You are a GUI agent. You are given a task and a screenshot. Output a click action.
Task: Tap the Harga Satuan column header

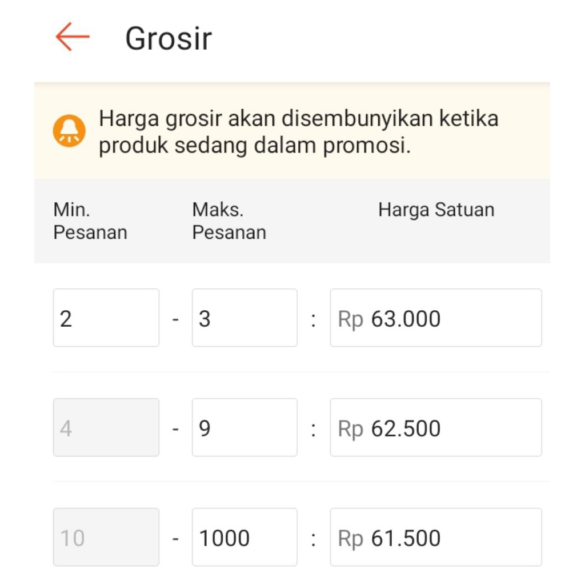click(x=436, y=210)
